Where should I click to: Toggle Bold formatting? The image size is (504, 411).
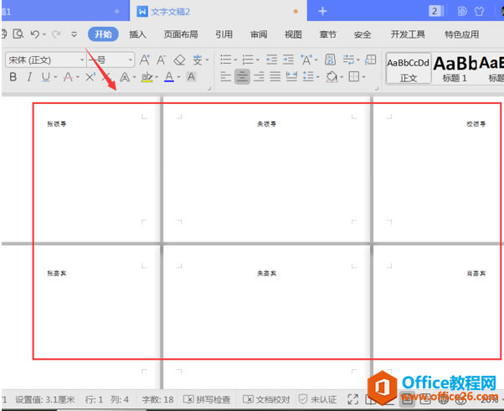pyautogui.click(x=13, y=77)
